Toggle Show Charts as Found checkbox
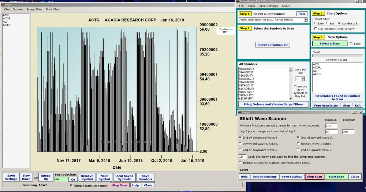The image size is (366, 192). 72,185
